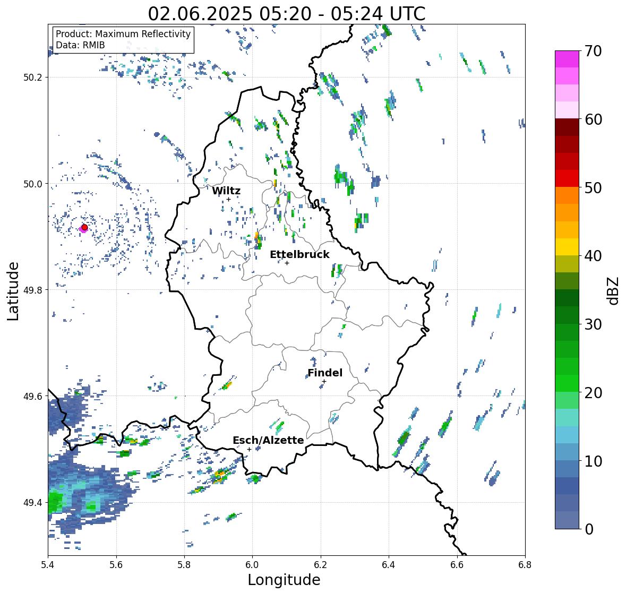The height and width of the screenshot is (593, 626).
Task: Select the Esch/Alzette city label
Action: pos(268,440)
